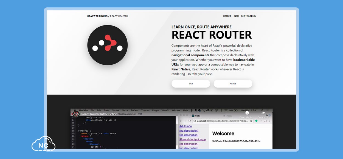Click the REACT ROUTER breadcrumb link in the header

119,16
